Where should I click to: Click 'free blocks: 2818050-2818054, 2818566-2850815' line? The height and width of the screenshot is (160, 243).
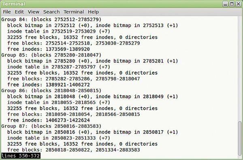tap(74, 115)
